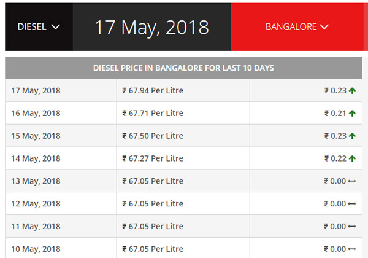Click the ₹ 67.27 Per Litre price

coord(153,158)
